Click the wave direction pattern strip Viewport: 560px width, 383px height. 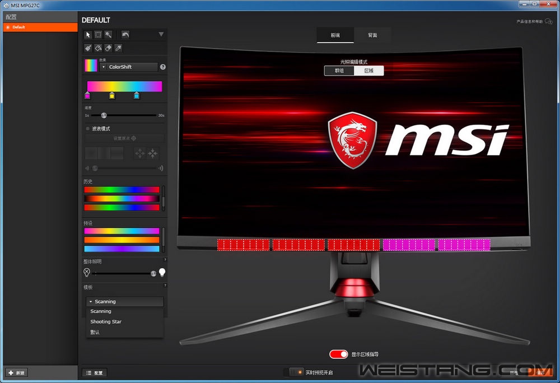point(104,153)
